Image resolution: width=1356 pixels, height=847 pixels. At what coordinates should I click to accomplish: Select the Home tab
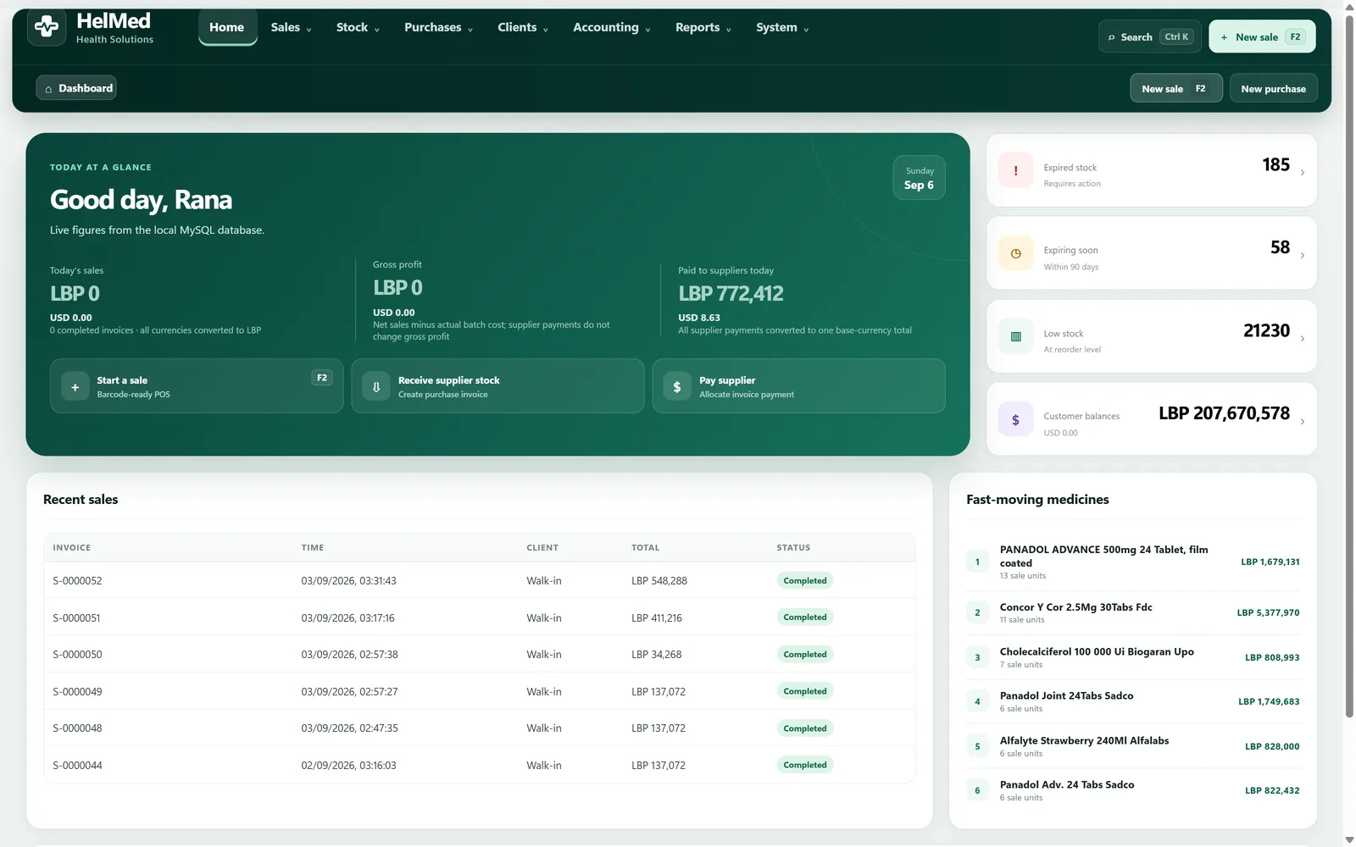tap(227, 27)
